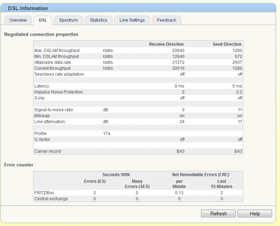Click the DSL Information panel title
Screen dimensions: 280x226
pyautogui.click(x=28, y=8)
